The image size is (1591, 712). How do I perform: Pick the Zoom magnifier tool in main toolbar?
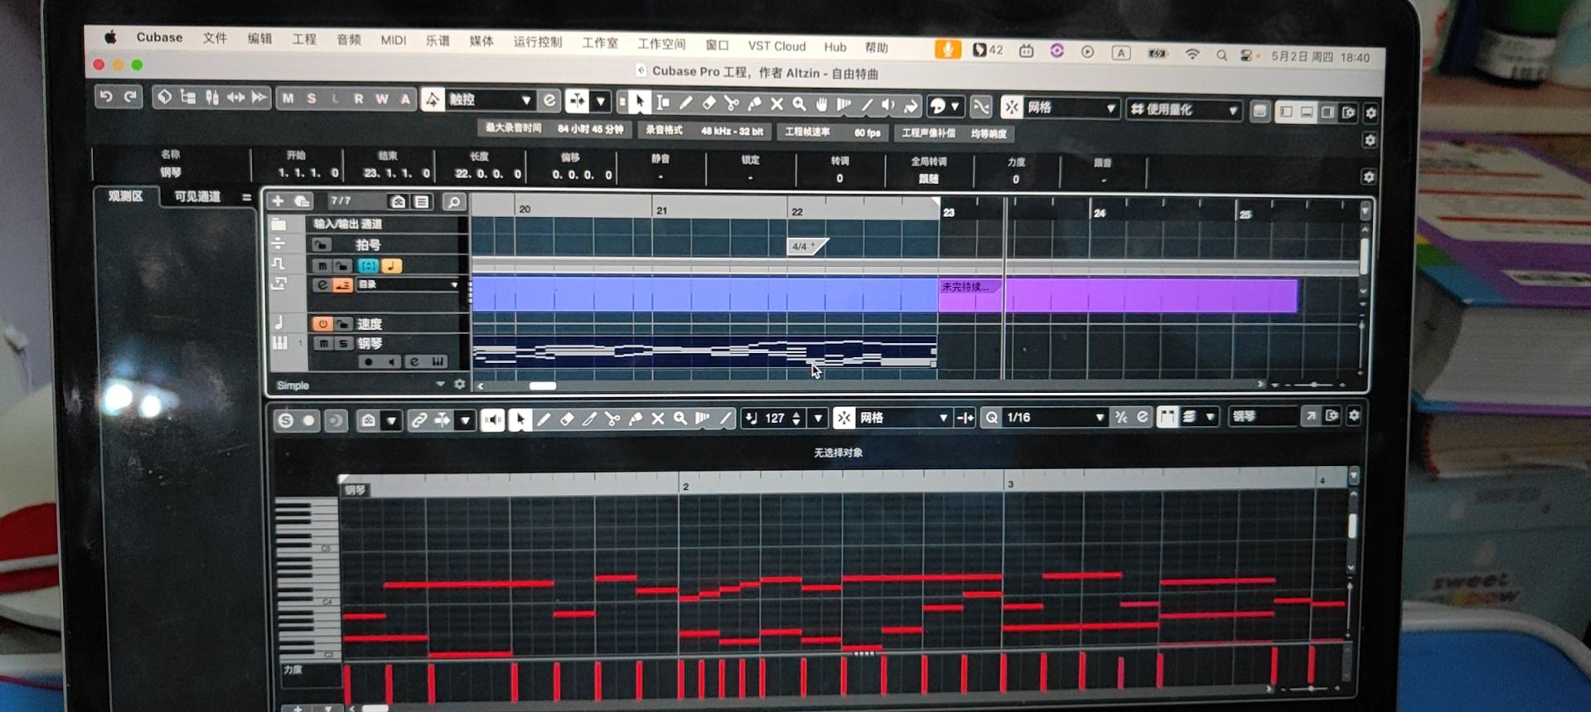(x=800, y=104)
